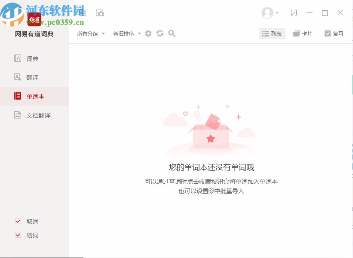Image resolution: width=353 pixels, height=258 pixels.
Task: Expand the 所有分组 group filter dropdown
Action: click(x=90, y=33)
